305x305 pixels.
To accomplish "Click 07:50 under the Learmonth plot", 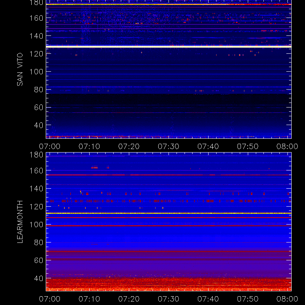I will coord(247,299).
